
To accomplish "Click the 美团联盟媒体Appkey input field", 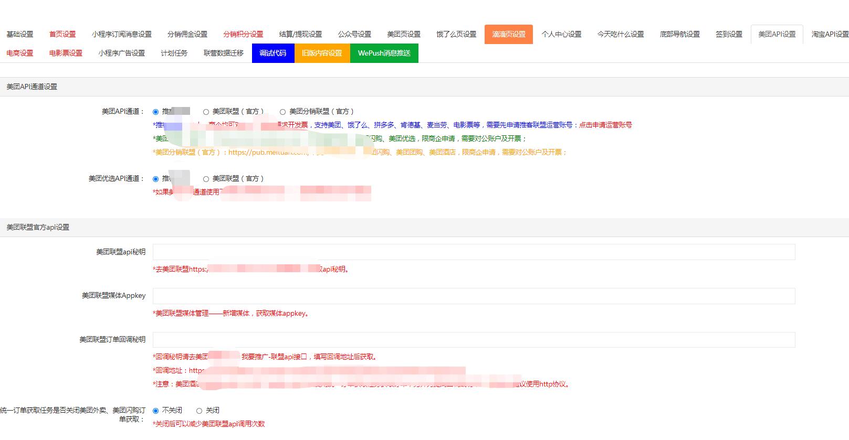I will click(x=474, y=296).
